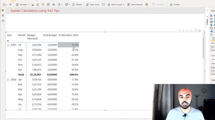Select the 18.8% Mar allocation cell

(x=75, y=89)
